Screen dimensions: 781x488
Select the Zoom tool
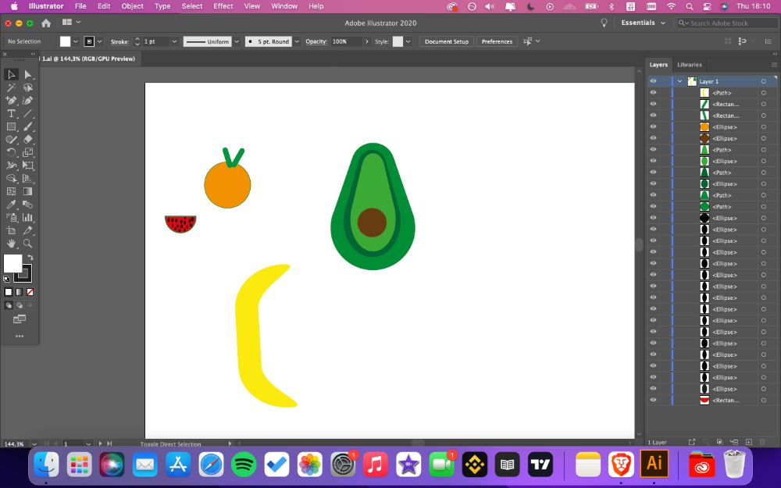tap(28, 244)
